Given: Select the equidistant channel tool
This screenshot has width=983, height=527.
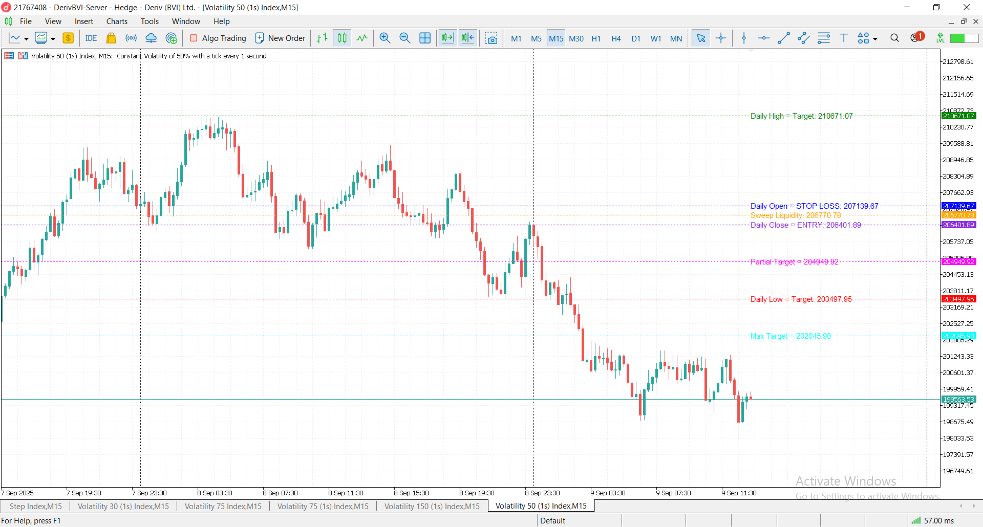Looking at the screenshot, I should click(804, 38).
